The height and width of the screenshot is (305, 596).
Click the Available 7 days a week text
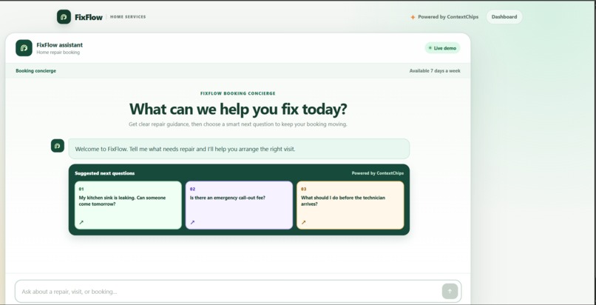435,71
